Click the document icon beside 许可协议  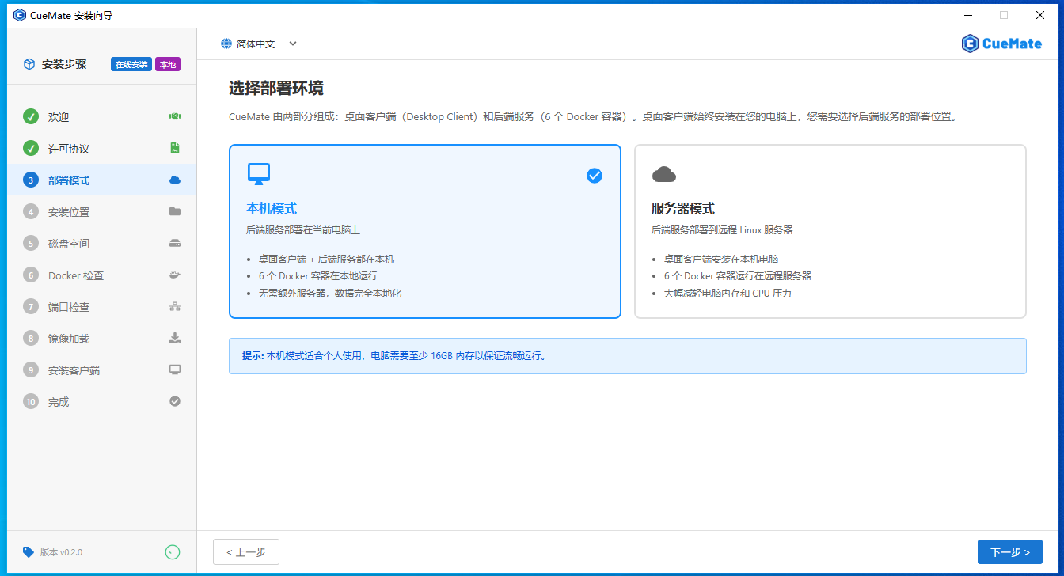[x=175, y=149]
